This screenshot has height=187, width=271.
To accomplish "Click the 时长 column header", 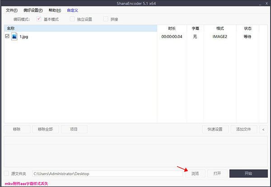I will pos(172,28).
